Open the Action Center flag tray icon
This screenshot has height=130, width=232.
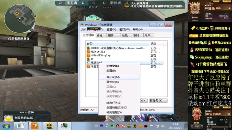[x=152, y=126]
